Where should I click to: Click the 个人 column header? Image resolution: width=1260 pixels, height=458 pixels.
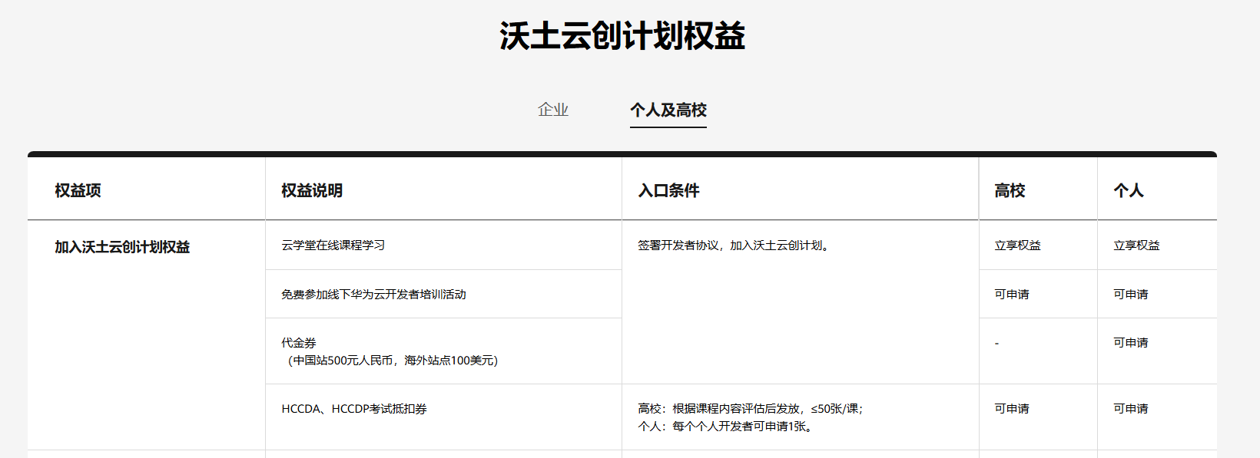coord(1129,190)
